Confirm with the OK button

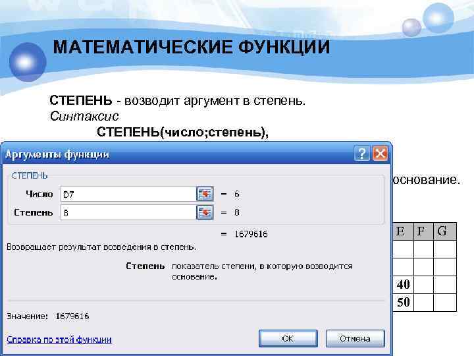pyautogui.click(x=288, y=338)
